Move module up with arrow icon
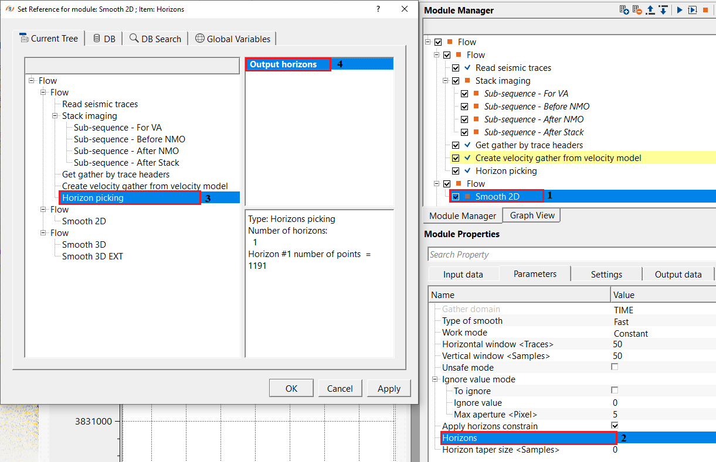The image size is (716, 462). click(x=651, y=10)
